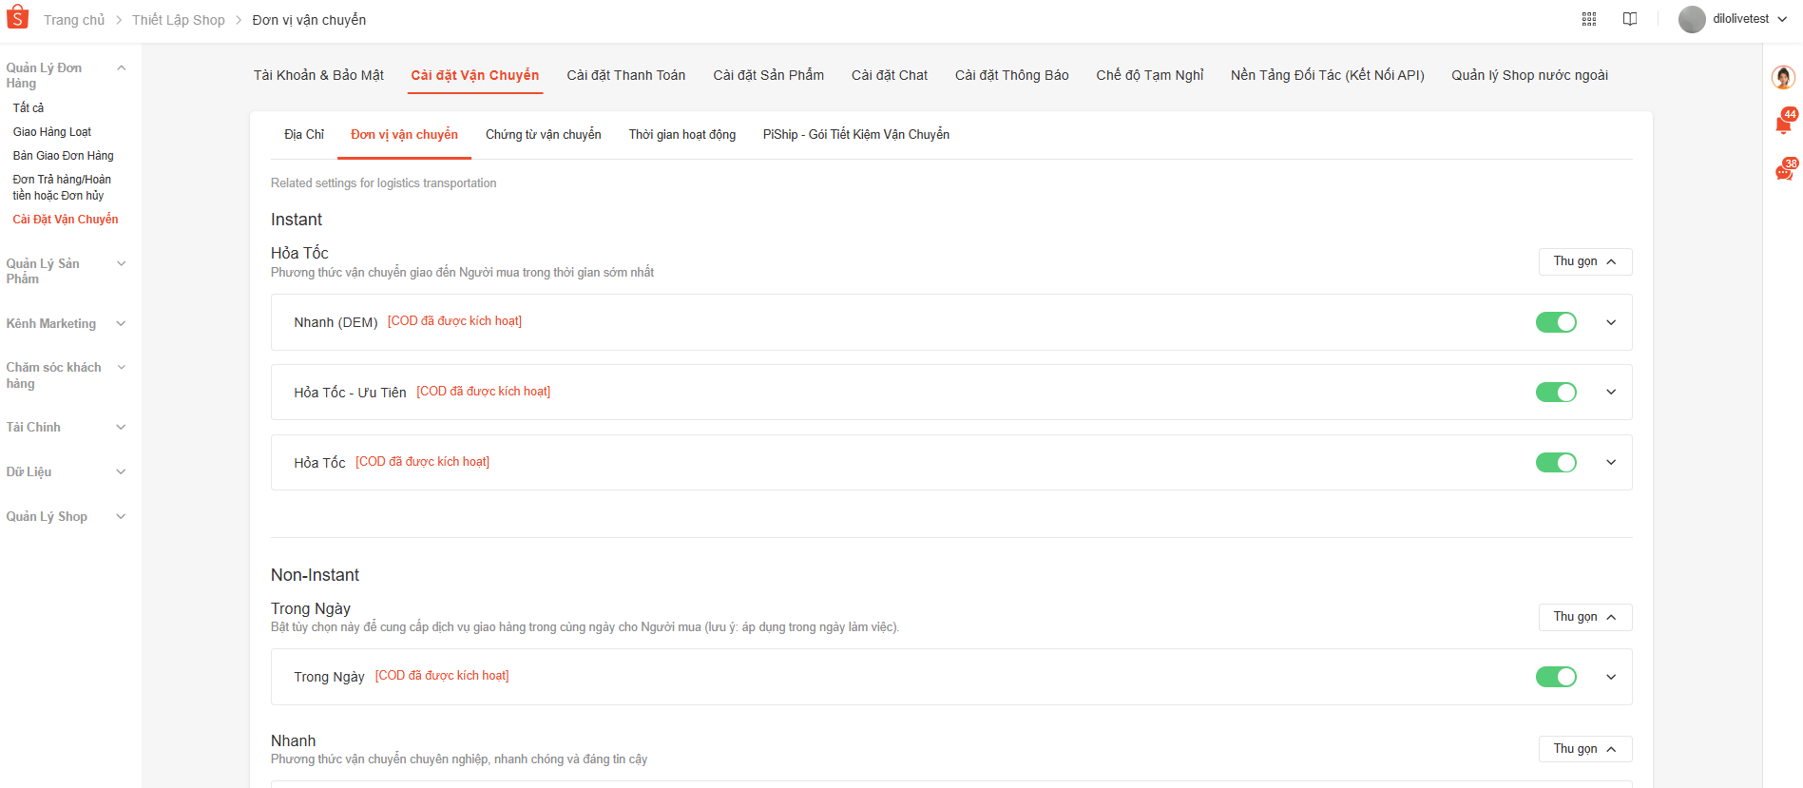Switch to Cài đặt Thanh Toán tab

pyautogui.click(x=626, y=75)
